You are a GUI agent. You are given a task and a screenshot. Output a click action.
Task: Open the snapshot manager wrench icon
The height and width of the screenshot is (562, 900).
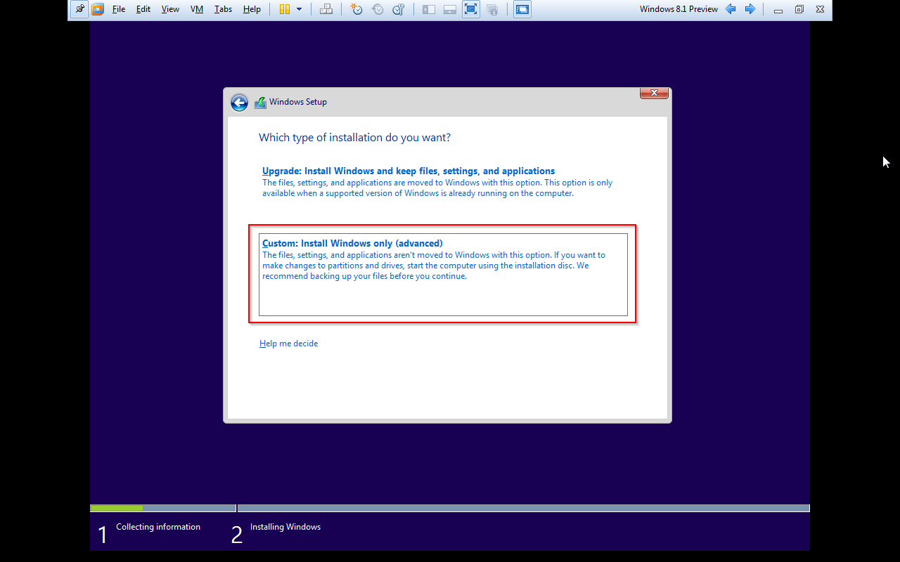pos(399,9)
